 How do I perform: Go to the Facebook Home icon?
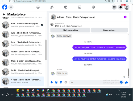pos(38,7)
